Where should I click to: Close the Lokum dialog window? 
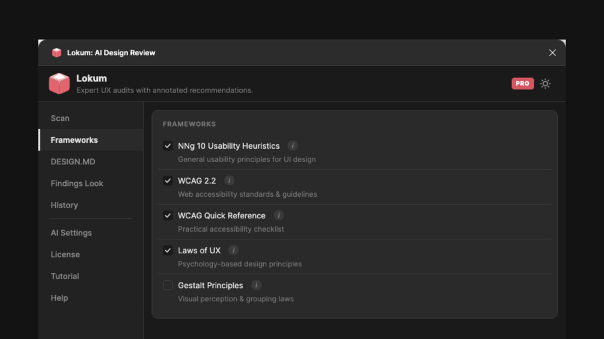[552, 53]
